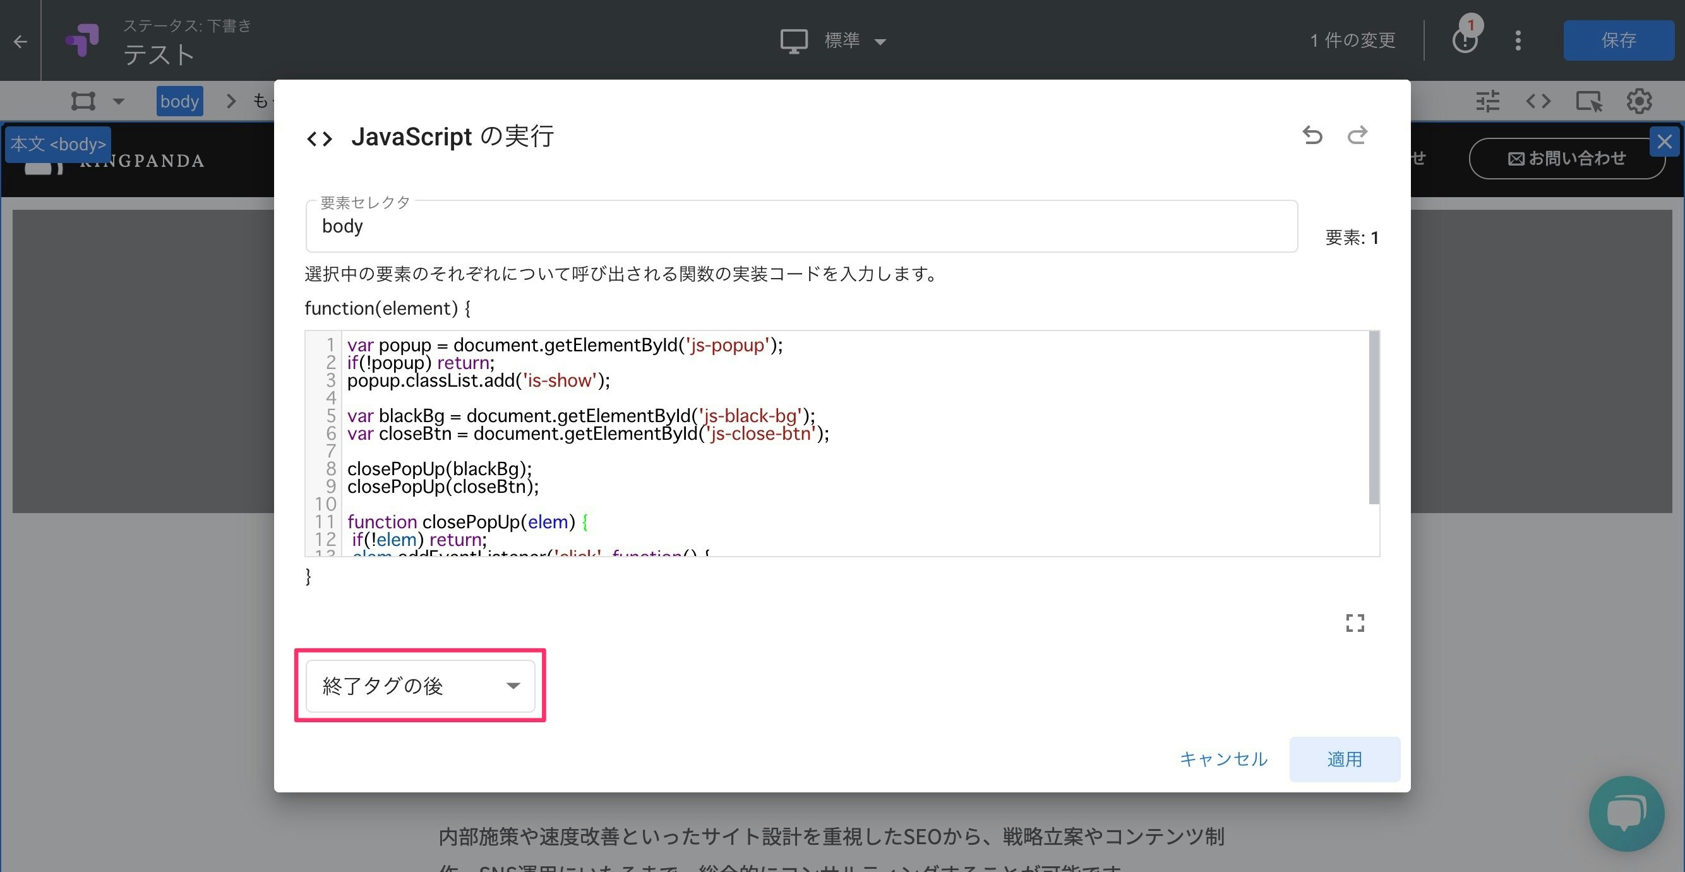This screenshot has height=872, width=1685.
Task: Click the redo arrow in the JavaScript dialog
Action: click(x=1357, y=135)
